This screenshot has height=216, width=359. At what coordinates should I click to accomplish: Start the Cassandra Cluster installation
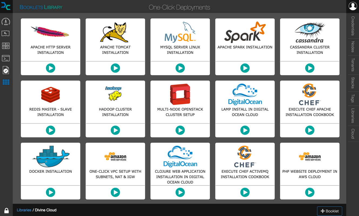click(x=310, y=68)
